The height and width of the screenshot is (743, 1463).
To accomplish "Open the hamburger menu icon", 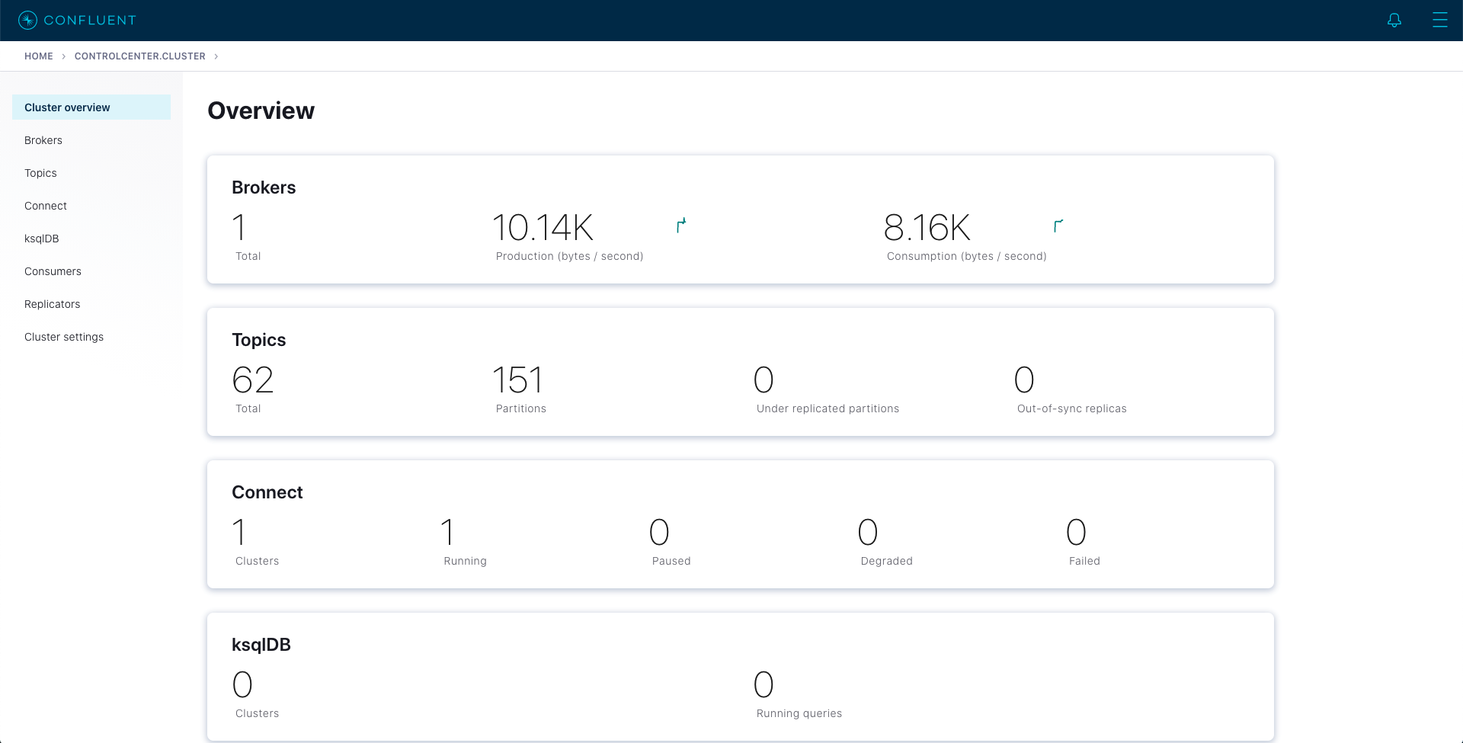I will [x=1439, y=20].
